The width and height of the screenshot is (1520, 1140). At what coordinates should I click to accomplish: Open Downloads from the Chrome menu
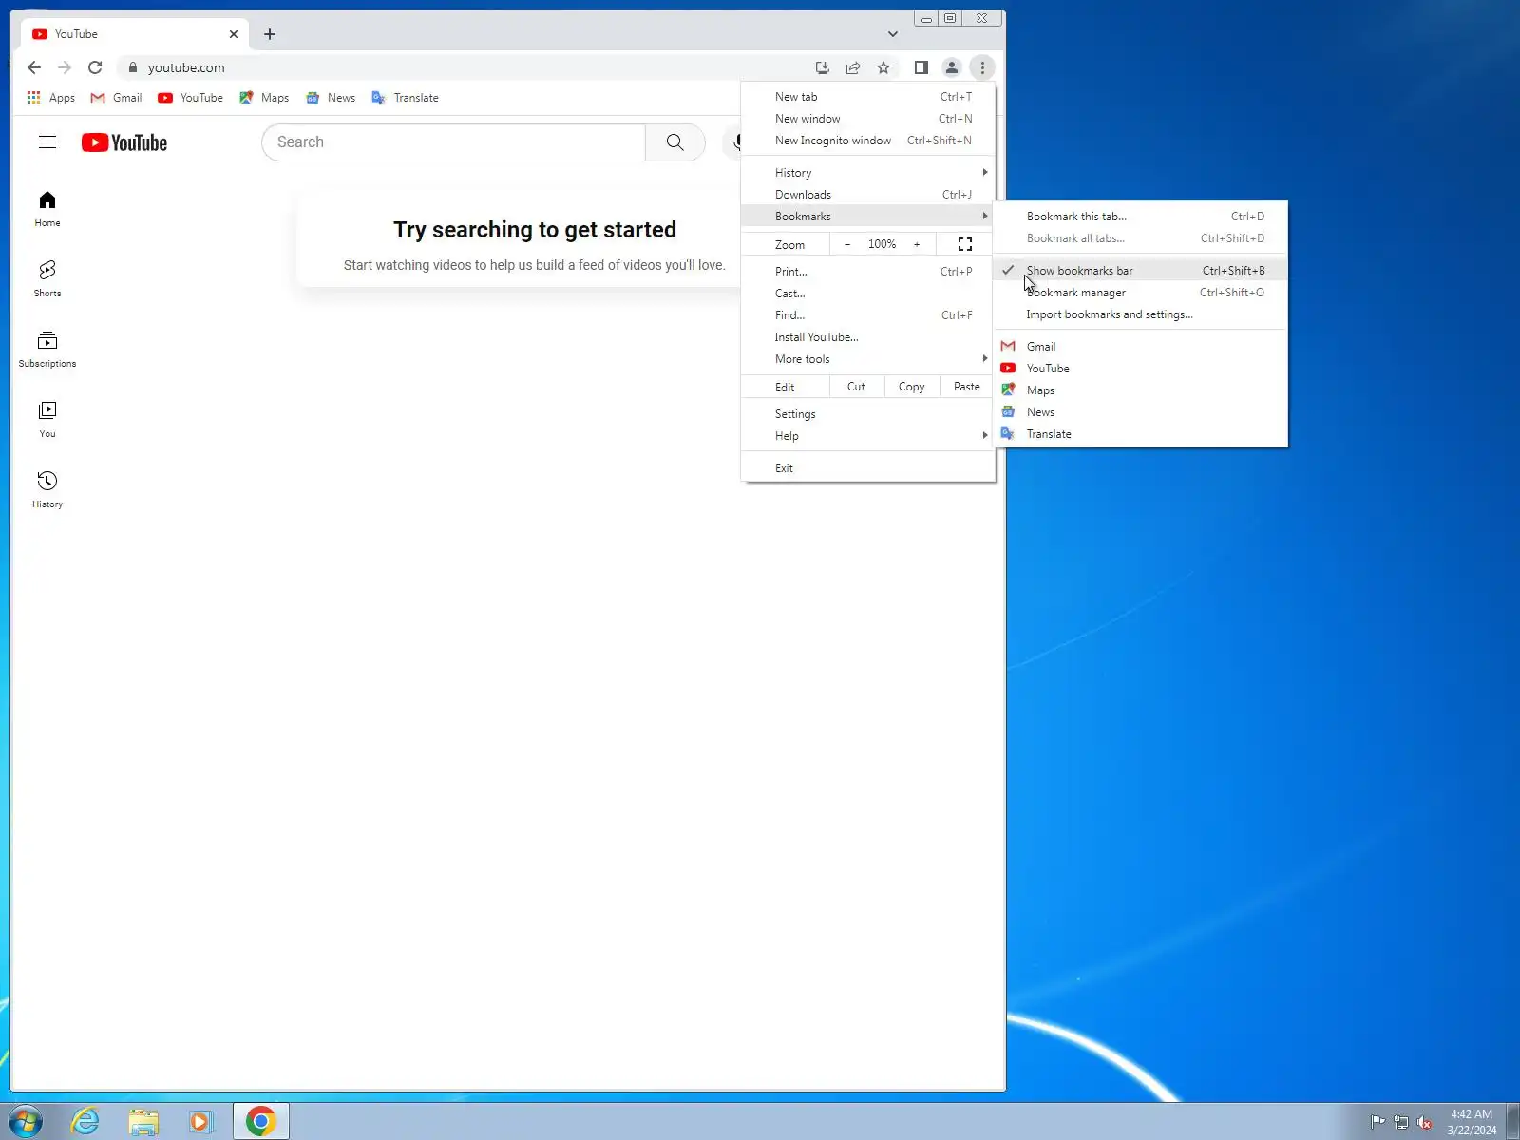(x=868, y=195)
